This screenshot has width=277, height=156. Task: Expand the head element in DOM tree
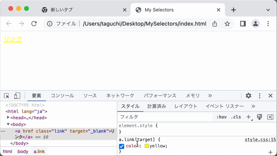coord(8,117)
